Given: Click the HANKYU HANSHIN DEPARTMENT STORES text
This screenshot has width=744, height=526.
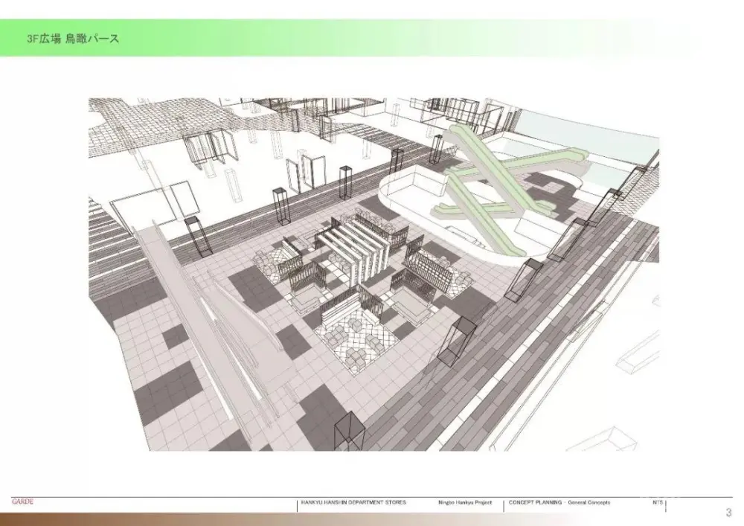Looking at the screenshot, I should pyautogui.click(x=353, y=503).
